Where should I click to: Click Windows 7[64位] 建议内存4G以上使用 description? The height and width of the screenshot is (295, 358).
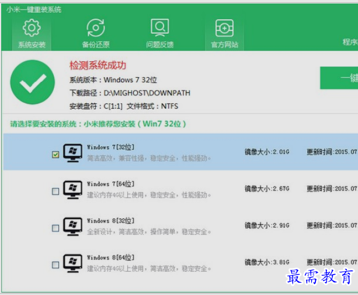coord(149,195)
